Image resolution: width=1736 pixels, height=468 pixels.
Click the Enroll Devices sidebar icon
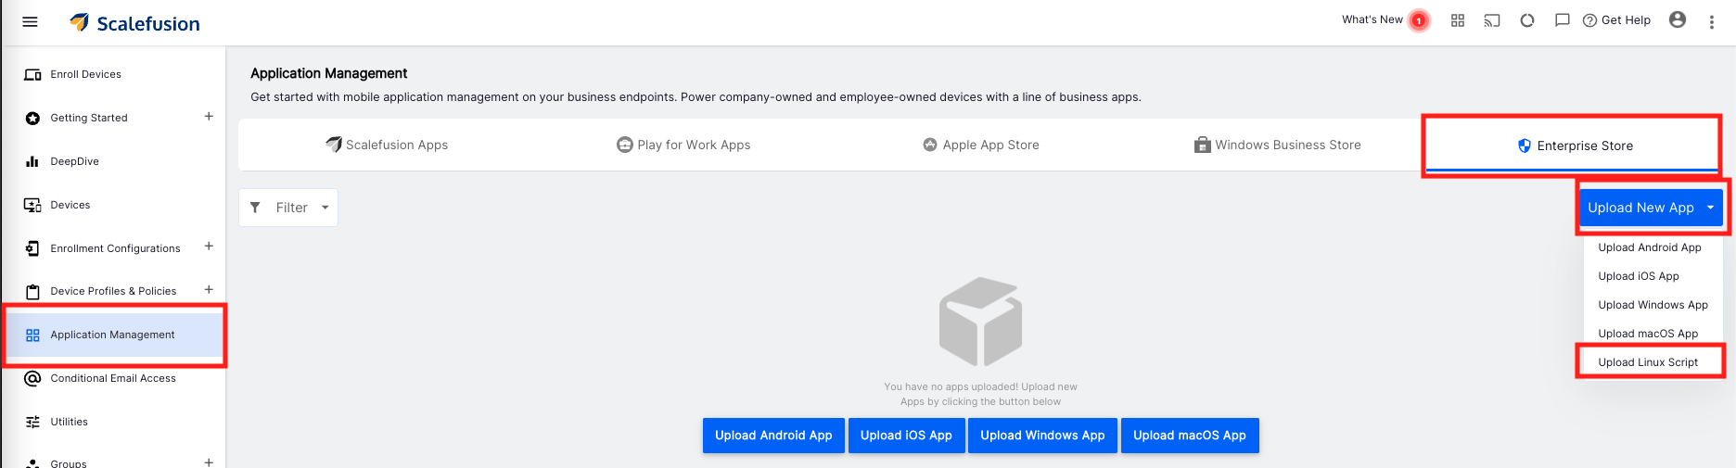(x=32, y=74)
